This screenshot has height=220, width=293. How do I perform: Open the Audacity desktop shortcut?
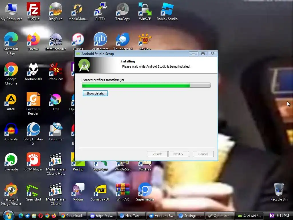pos(11,132)
